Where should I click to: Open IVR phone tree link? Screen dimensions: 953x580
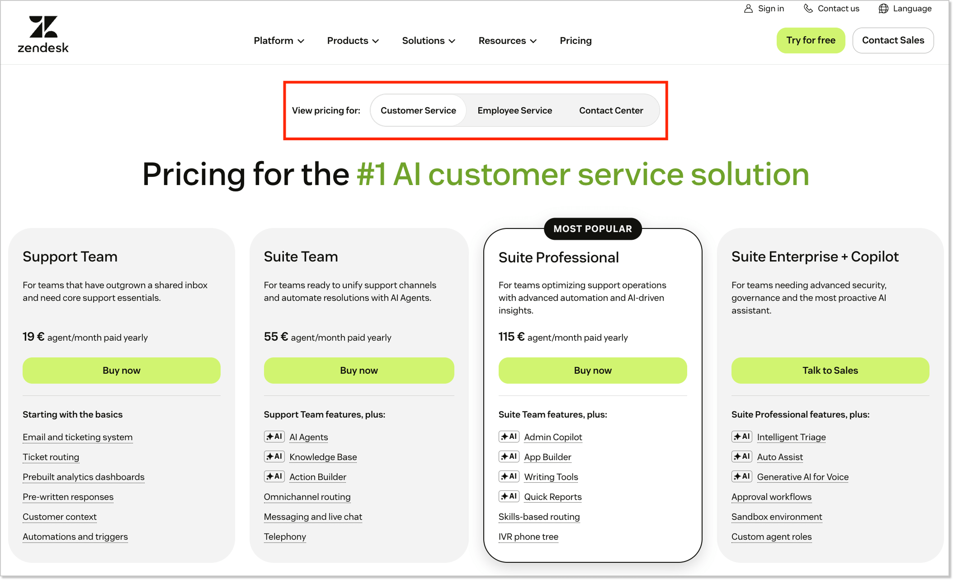point(528,537)
